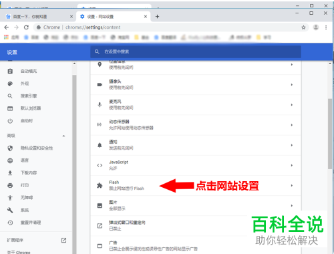
Task: Expand the location row arrow at top
Action: tap(292, 65)
